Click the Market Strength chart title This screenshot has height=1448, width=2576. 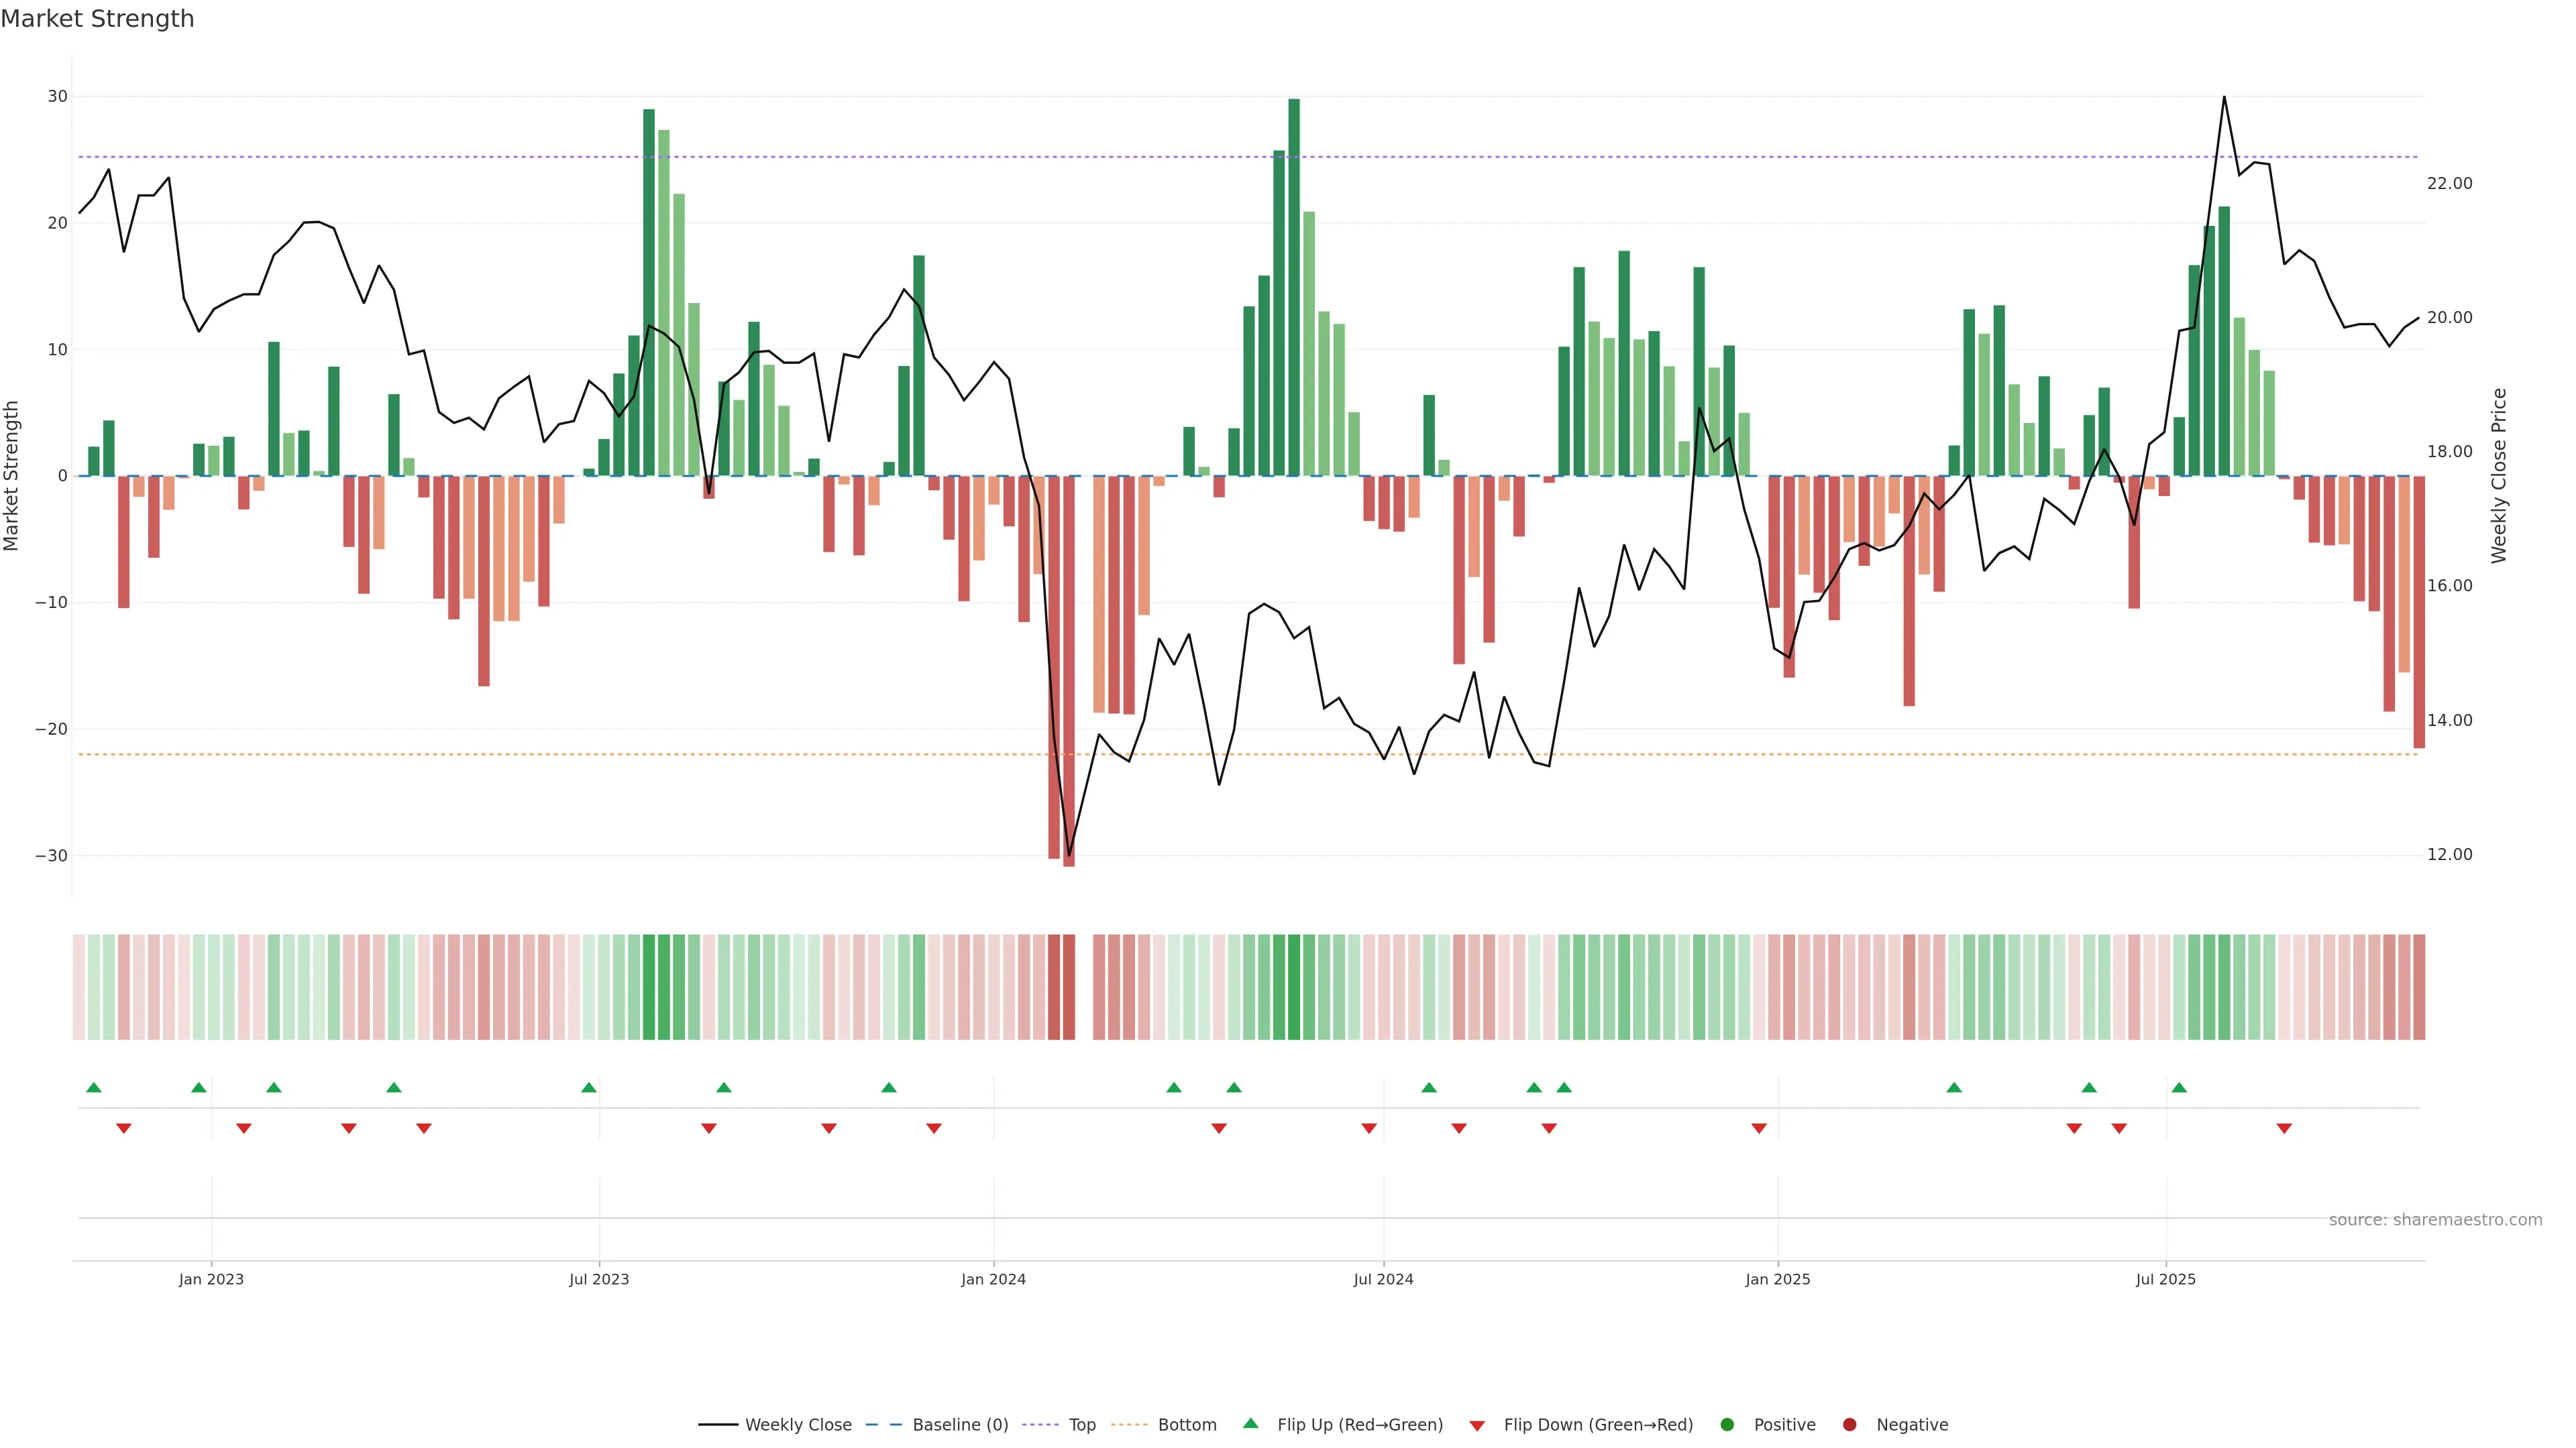[x=97, y=19]
